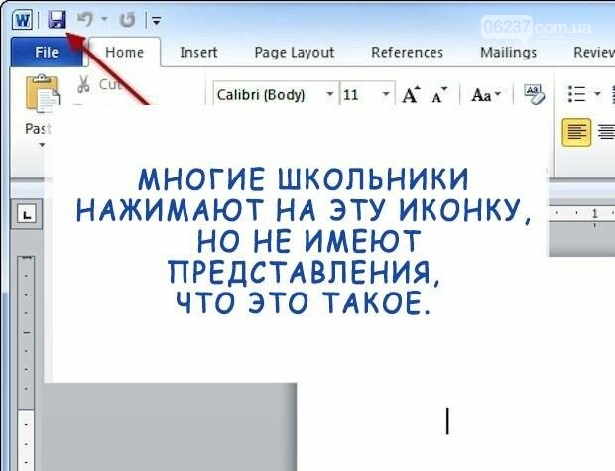
Task: Switch to the Insert ribbon tab
Action: [198, 52]
